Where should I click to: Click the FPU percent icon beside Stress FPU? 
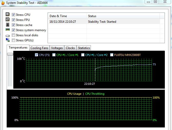[8, 19]
